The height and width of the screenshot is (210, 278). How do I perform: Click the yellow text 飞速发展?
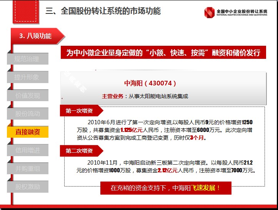point(203,188)
